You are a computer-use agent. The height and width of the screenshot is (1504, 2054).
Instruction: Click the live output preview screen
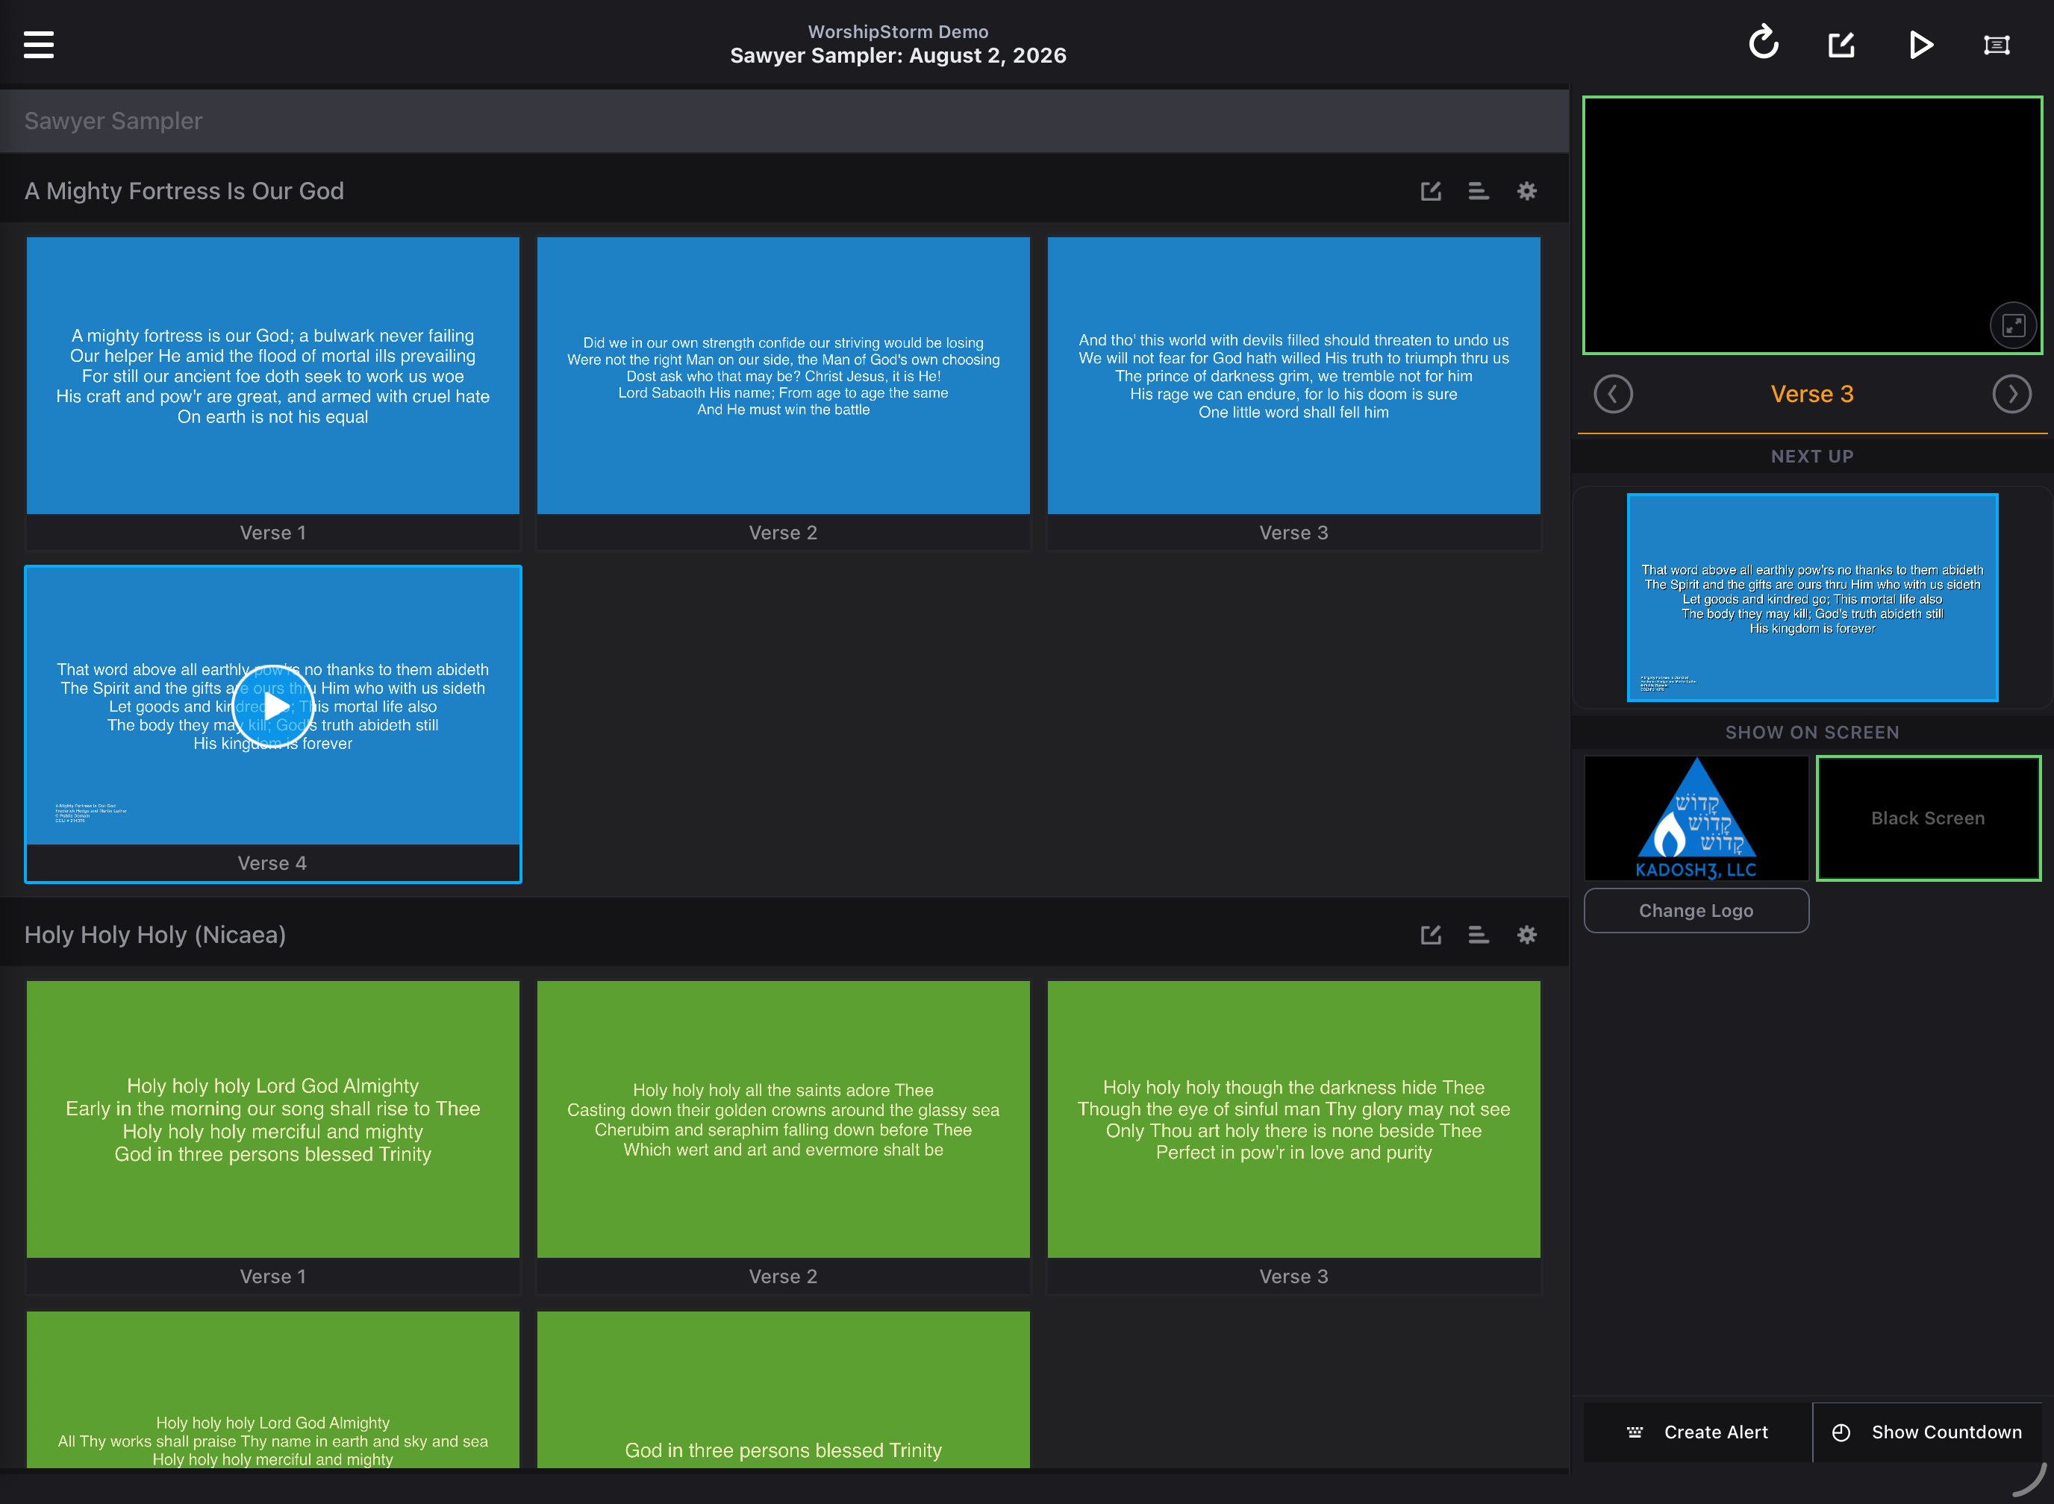1813,225
